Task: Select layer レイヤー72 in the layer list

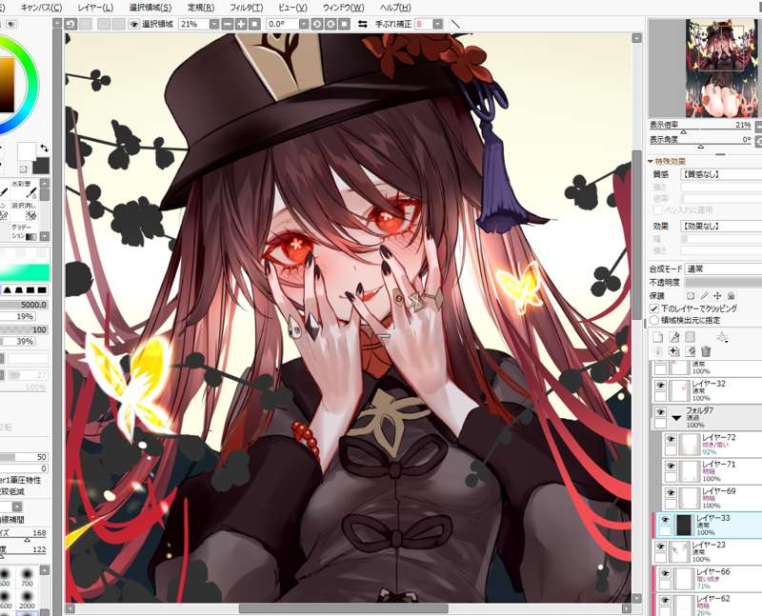Action: click(714, 443)
